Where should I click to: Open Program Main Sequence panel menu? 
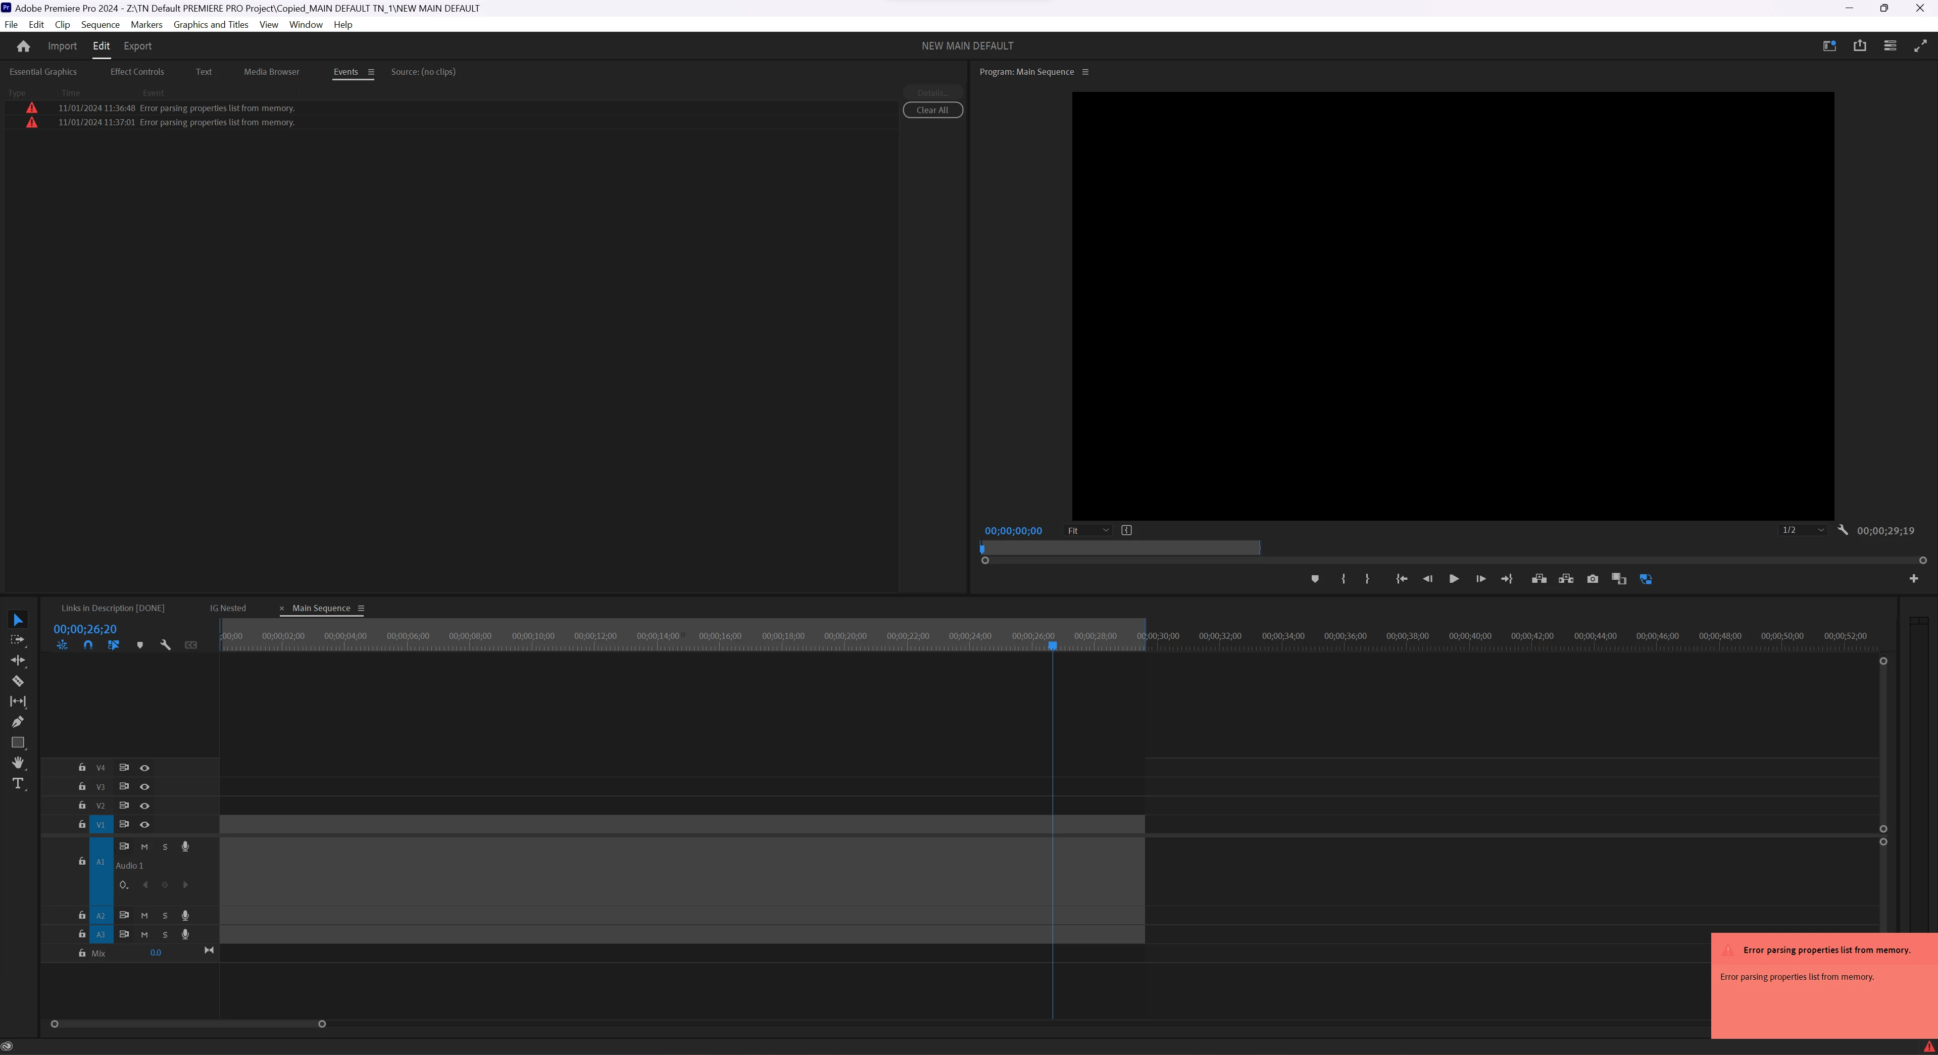(1085, 72)
